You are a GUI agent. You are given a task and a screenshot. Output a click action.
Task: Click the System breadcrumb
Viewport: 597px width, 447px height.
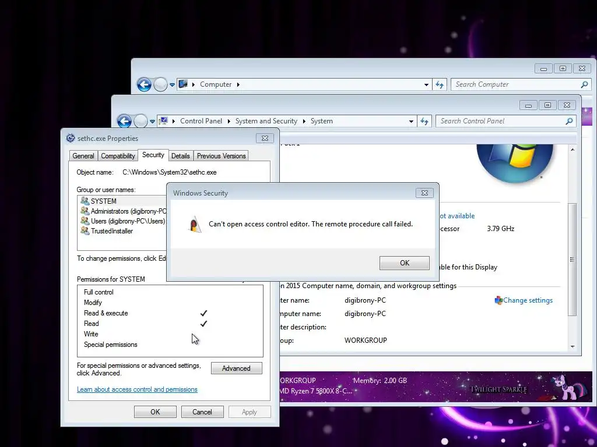[x=321, y=121]
